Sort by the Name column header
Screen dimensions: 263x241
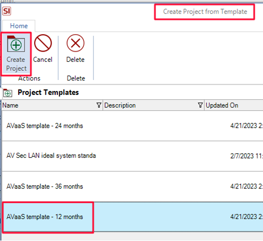(11, 106)
